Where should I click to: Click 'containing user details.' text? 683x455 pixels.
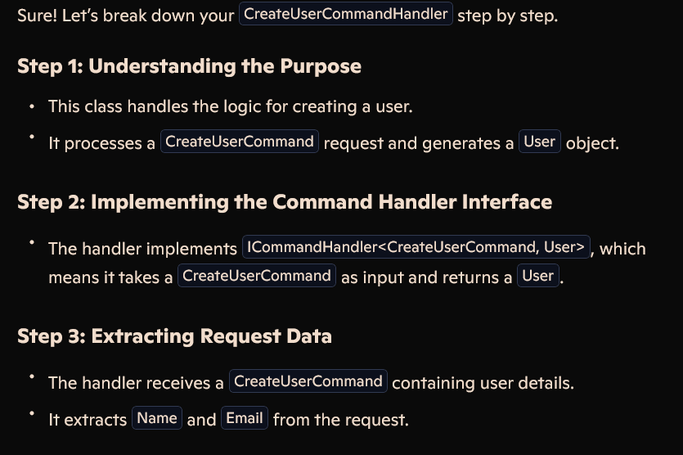point(483,383)
